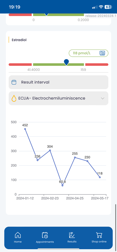Switch to the Shop online tab label
Viewport: 117px width, 252px height.
99,242
